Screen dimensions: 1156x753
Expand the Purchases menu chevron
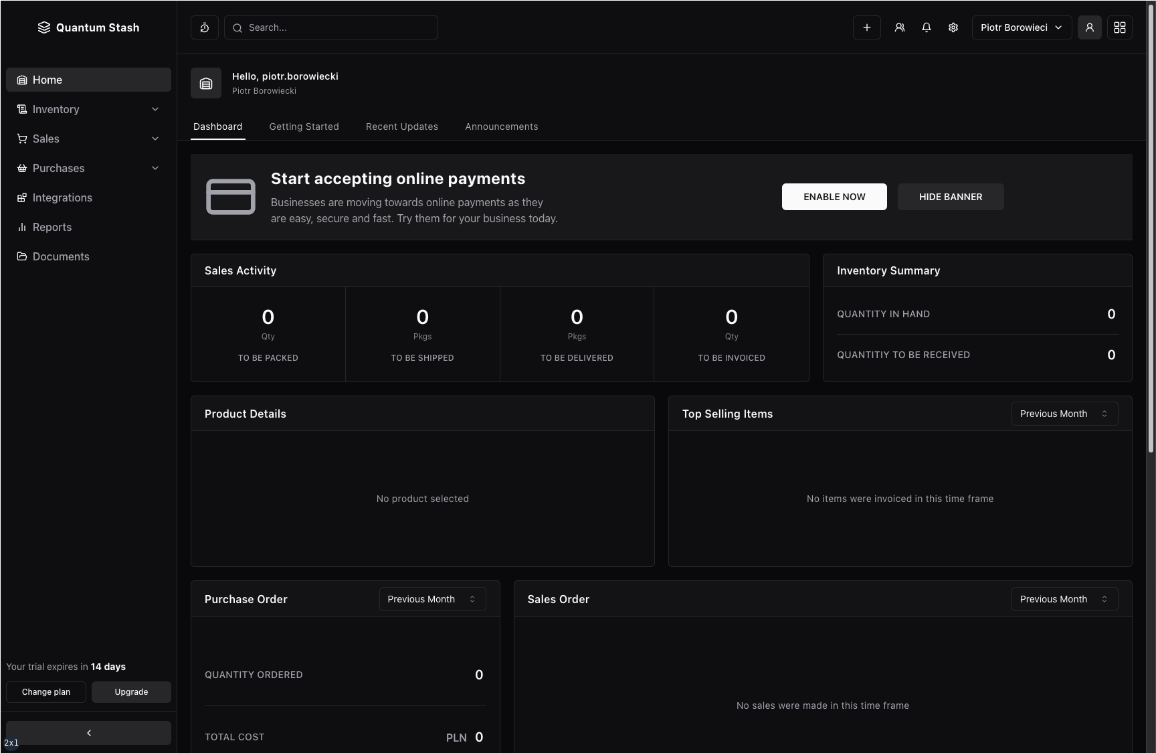155,168
